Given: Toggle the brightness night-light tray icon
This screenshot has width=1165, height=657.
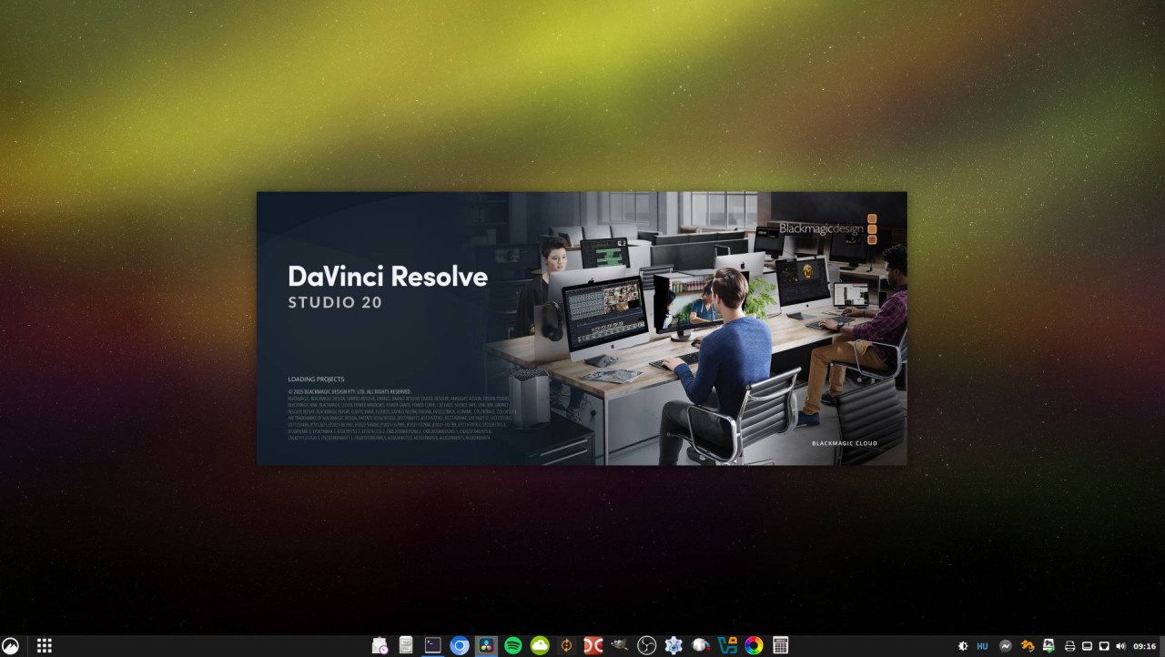Looking at the screenshot, I should pyautogui.click(x=963, y=646).
